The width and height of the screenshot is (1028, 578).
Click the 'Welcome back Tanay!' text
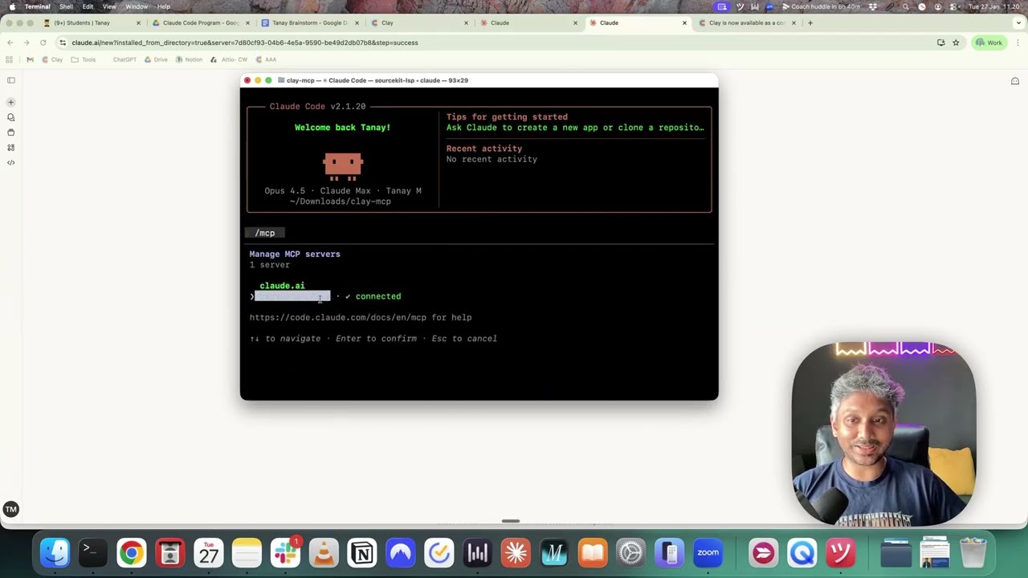tap(342, 128)
